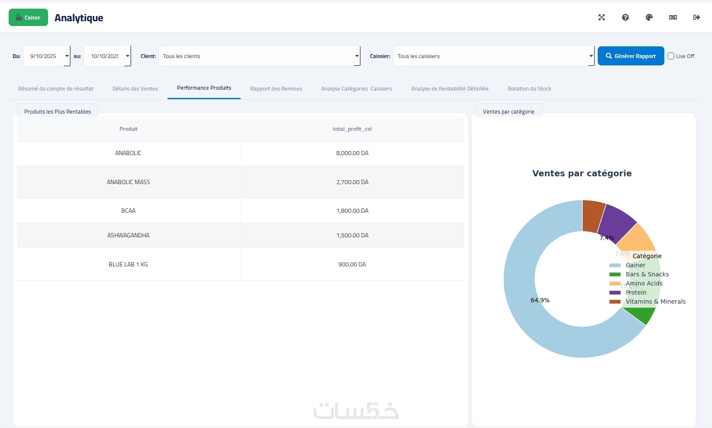Click the 1,800.00 DA profit value
The image size is (712, 428).
point(352,211)
